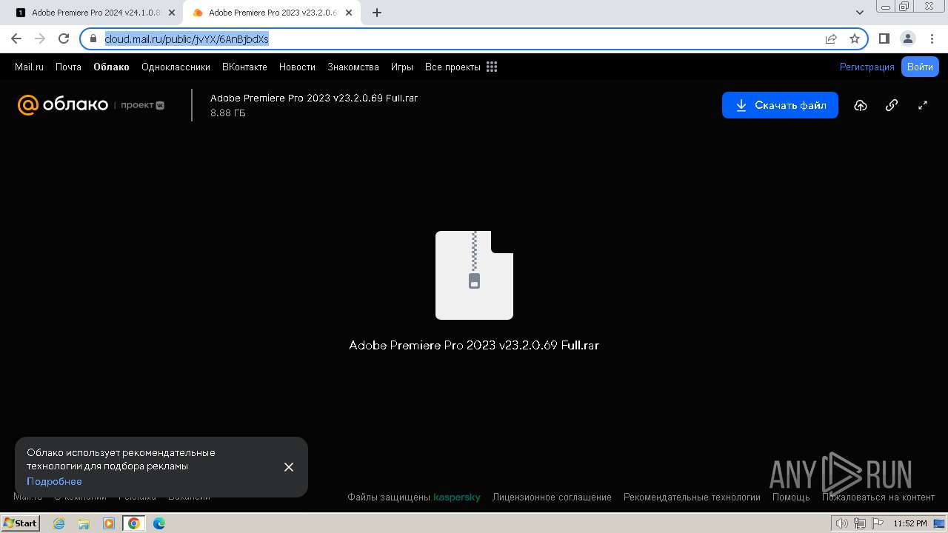
Task: Click the rar archive file thumbnail
Action: coord(474,275)
